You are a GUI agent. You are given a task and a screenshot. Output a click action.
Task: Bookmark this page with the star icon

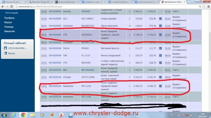(x=204, y=6)
